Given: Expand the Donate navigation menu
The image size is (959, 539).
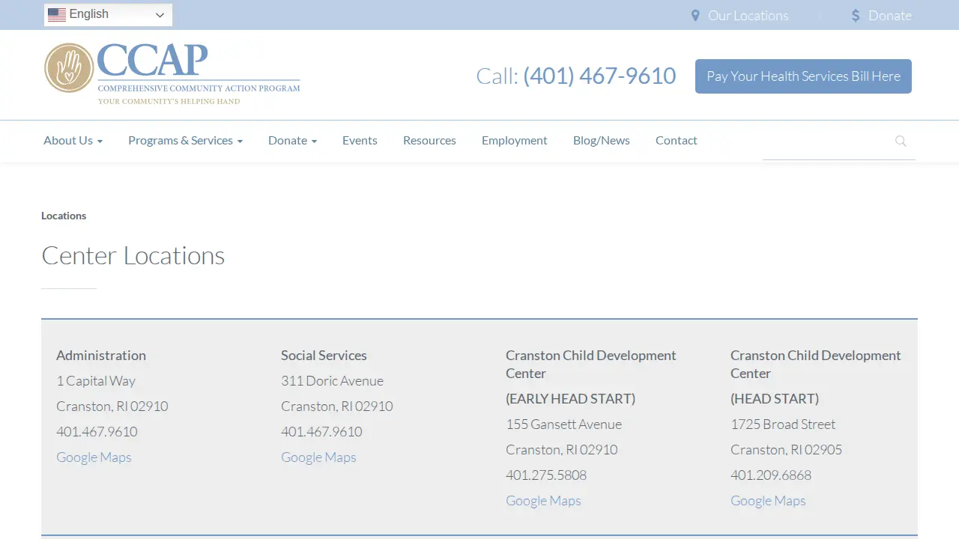Looking at the screenshot, I should [292, 140].
